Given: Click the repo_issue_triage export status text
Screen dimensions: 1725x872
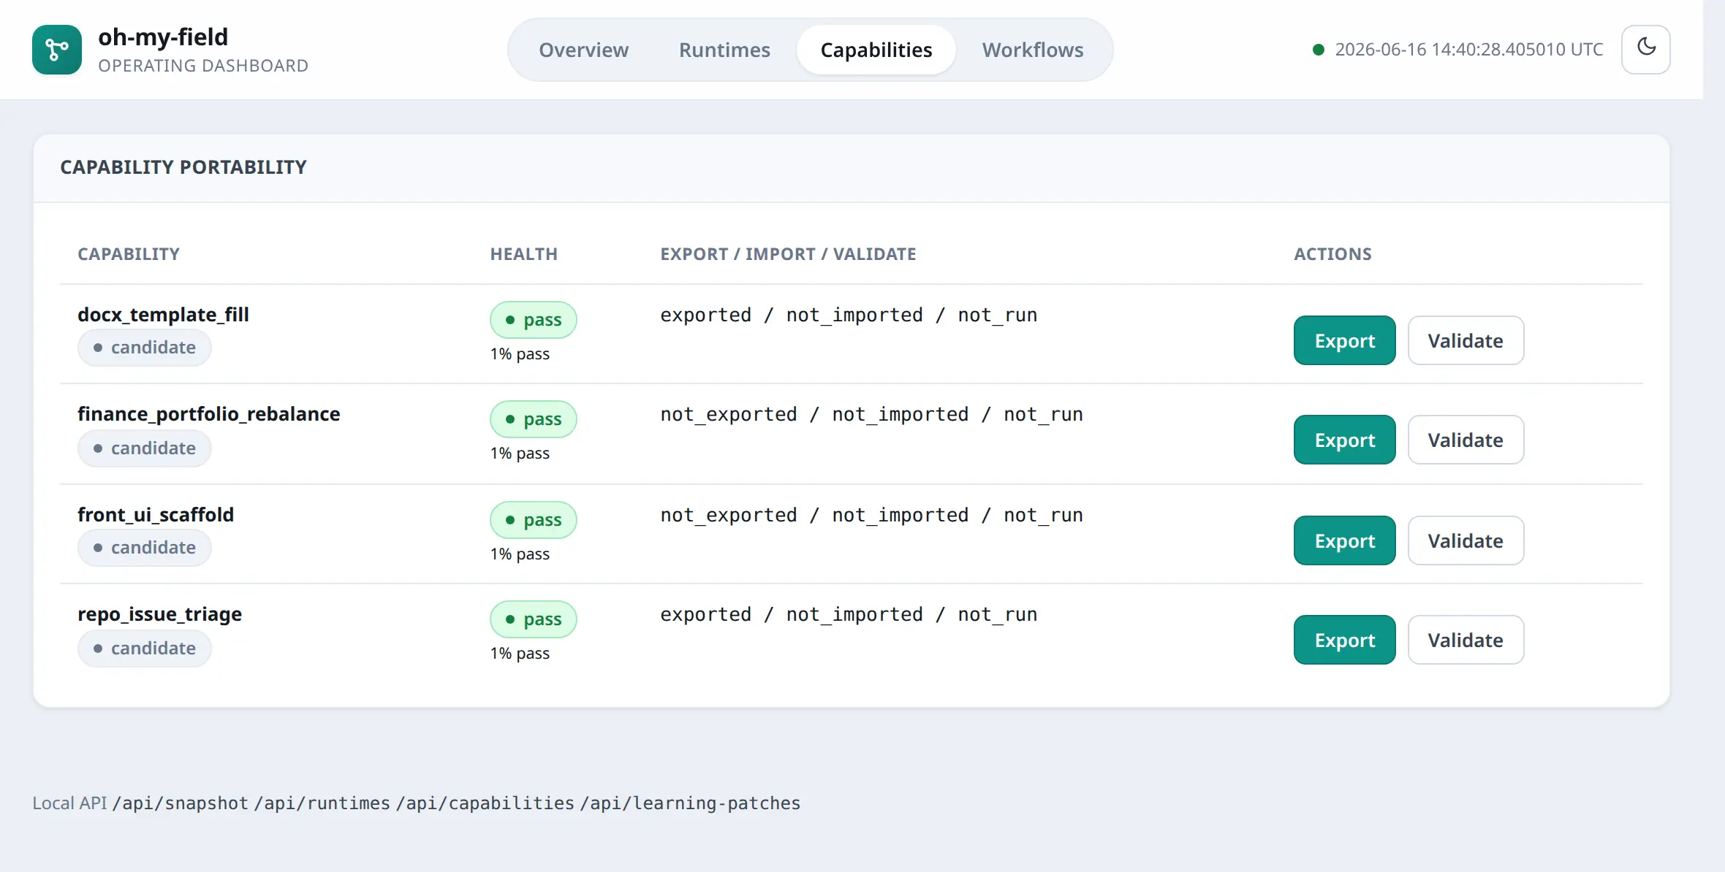Looking at the screenshot, I should coord(849,614).
